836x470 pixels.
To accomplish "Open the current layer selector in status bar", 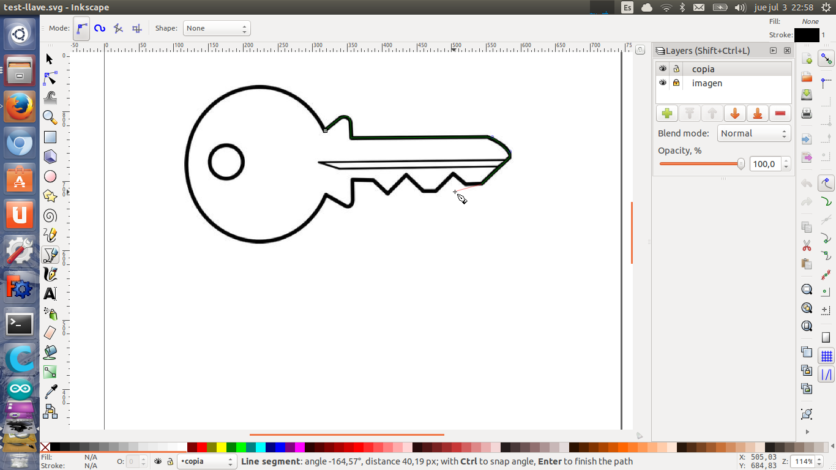I will tap(206, 461).
